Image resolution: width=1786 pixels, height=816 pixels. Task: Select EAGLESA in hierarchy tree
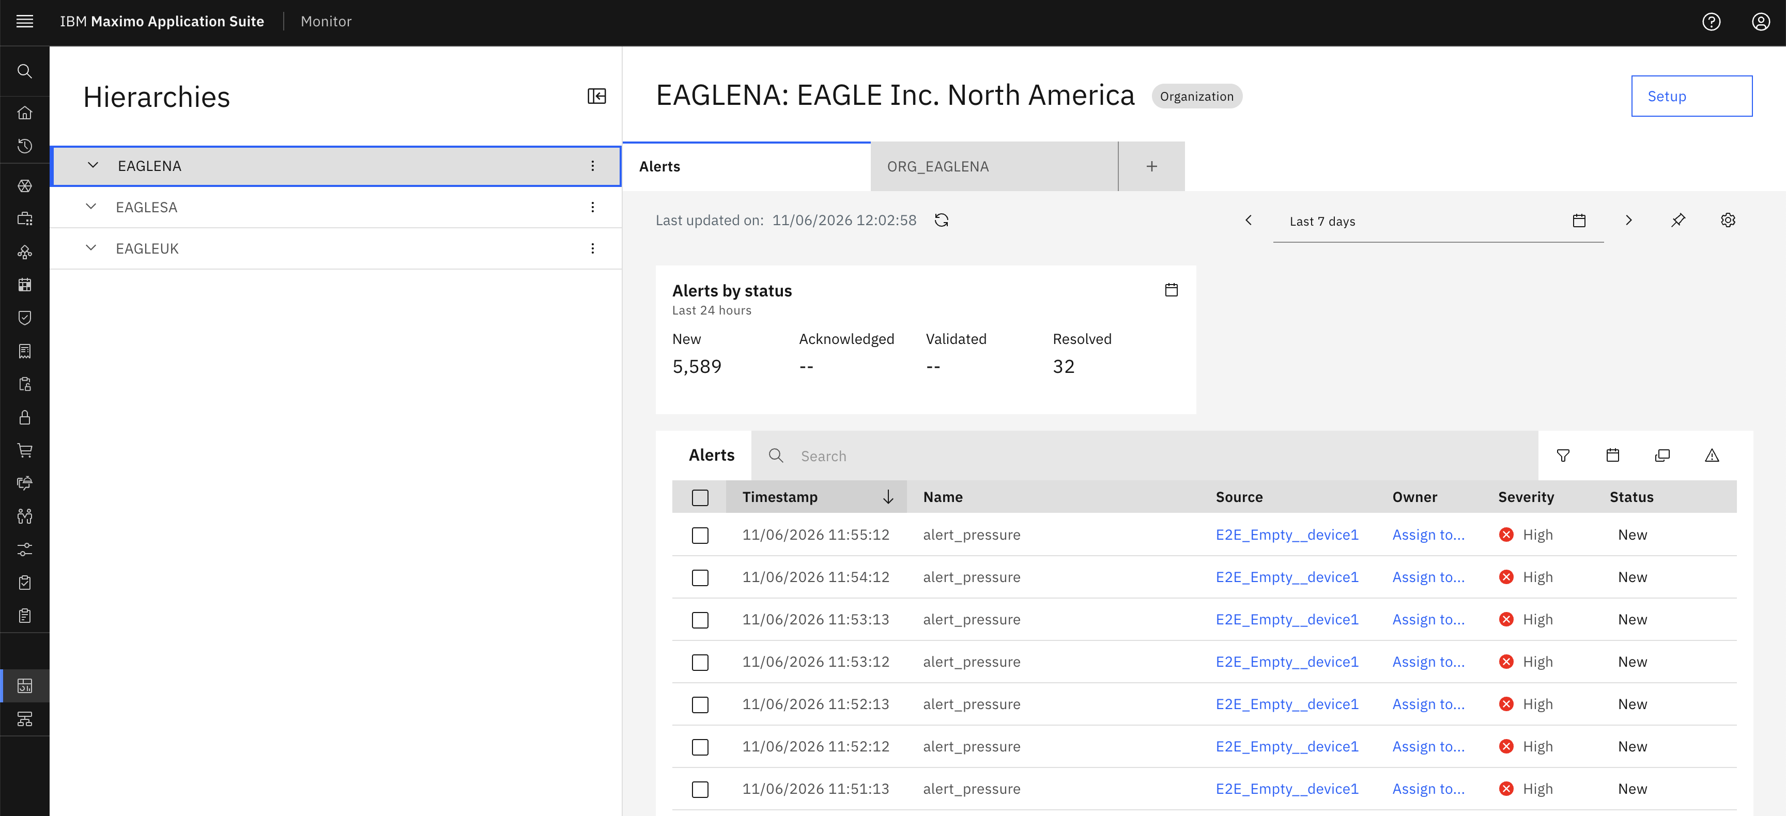(x=146, y=207)
